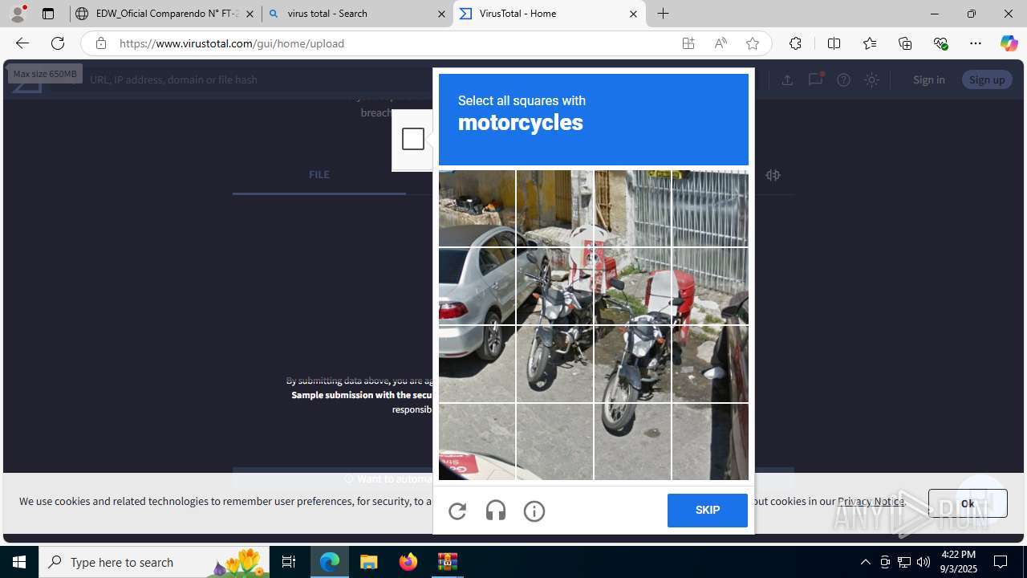This screenshot has width=1027, height=578.
Task: Open VirusTotal help icon
Action: 843,79
